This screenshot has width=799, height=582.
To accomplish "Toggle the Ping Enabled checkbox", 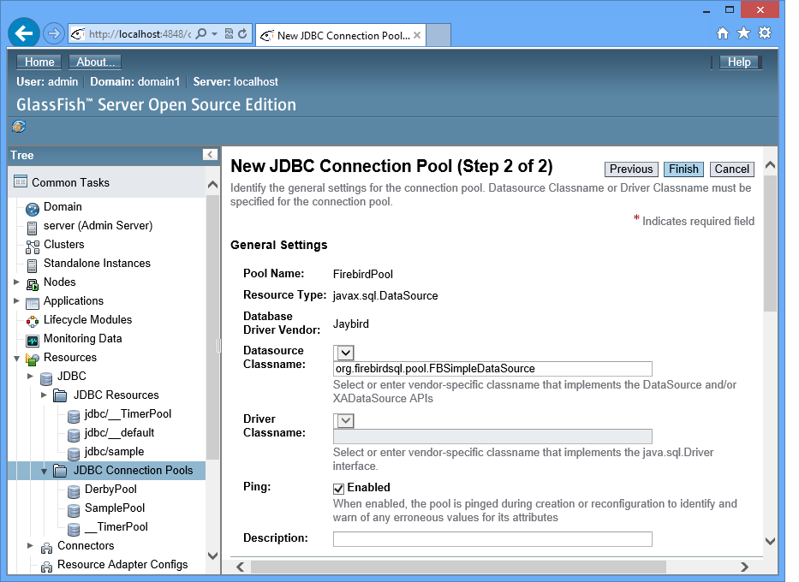I will tap(338, 489).
